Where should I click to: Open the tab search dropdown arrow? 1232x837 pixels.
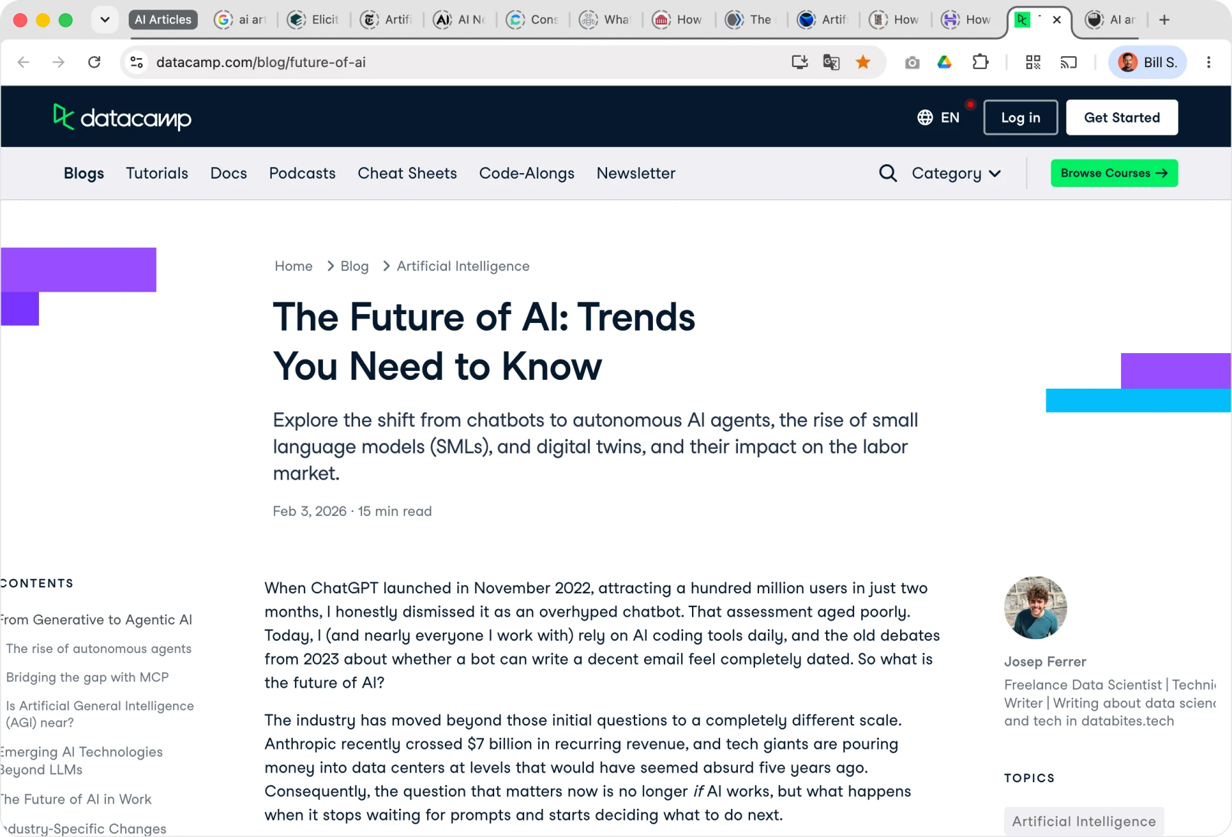(x=105, y=20)
